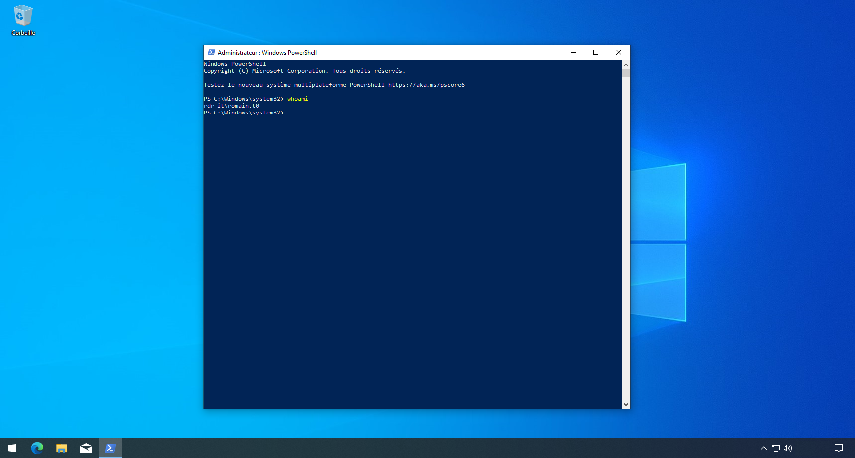Click the scrollbar down arrow in PowerShell

point(626,405)
